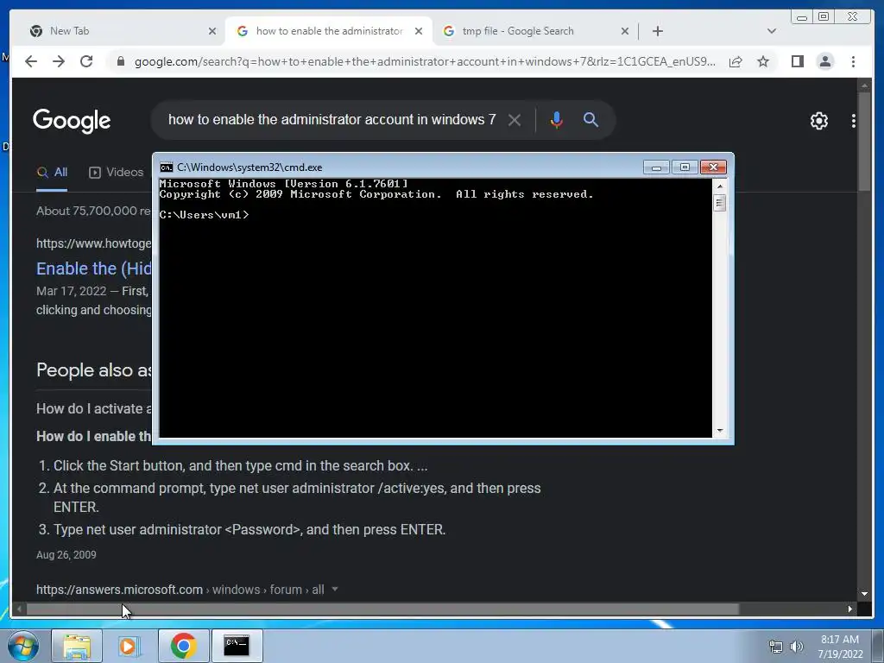The height and width of the screenshot is (663, 884).
Task: Click the net user administrator /active:yes step
Action: 297,497
